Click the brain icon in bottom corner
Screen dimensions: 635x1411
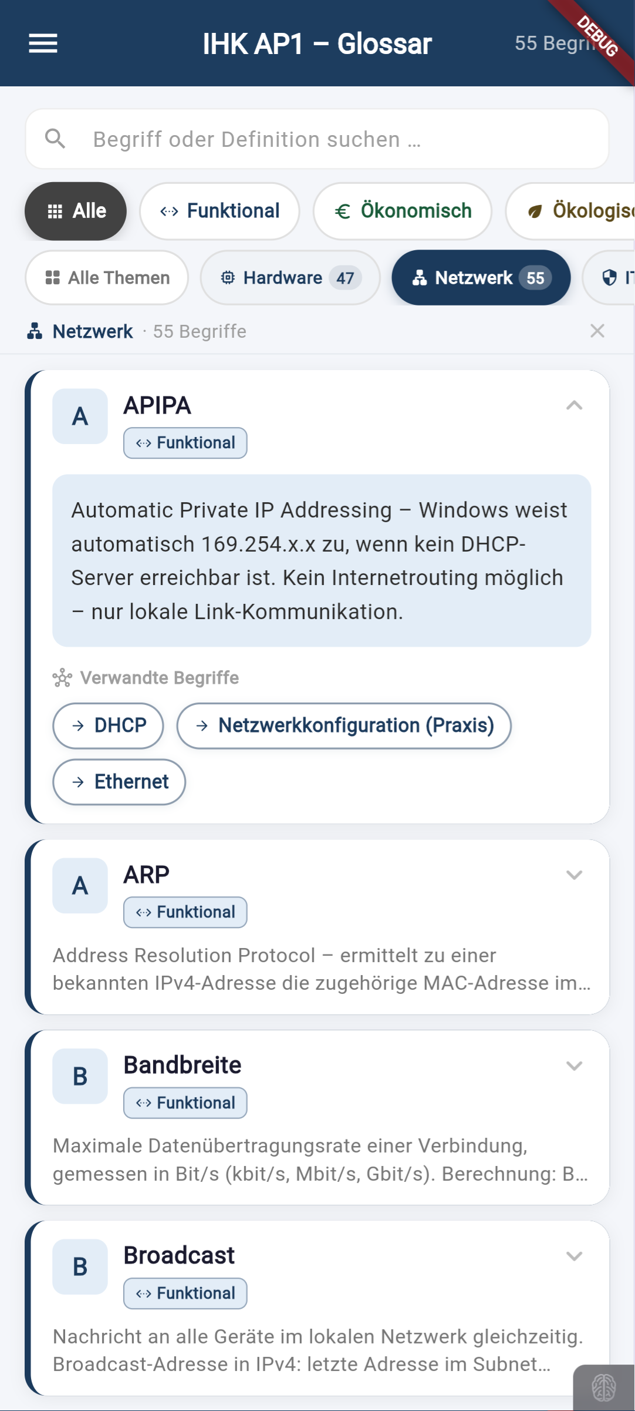point(603,1388)
